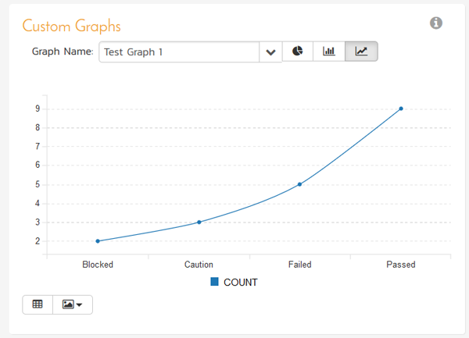Click the Failed data point on the line
The image size is (469, 338).
click(x=299, y=184)
